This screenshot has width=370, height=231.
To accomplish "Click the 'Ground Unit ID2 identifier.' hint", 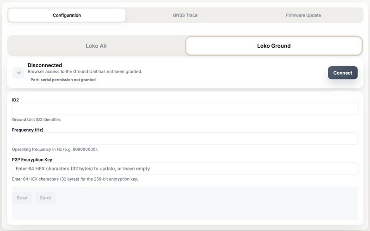I will pyautogui.click(x=37, y=120).
